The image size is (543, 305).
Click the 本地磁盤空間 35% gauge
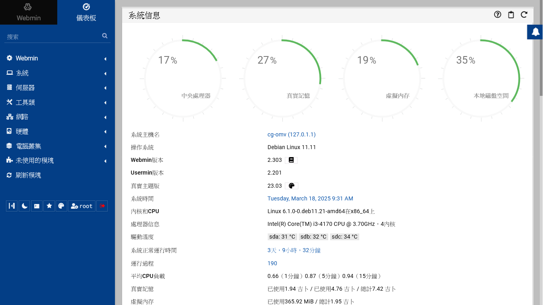tap(481, 78)
